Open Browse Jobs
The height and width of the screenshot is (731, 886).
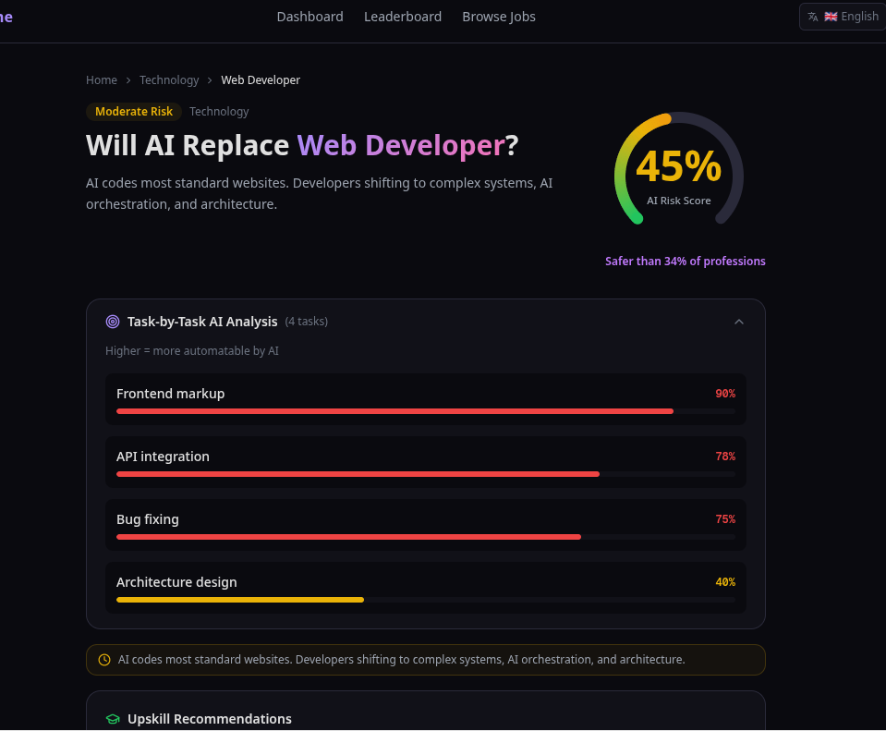[x=499, y=16]
